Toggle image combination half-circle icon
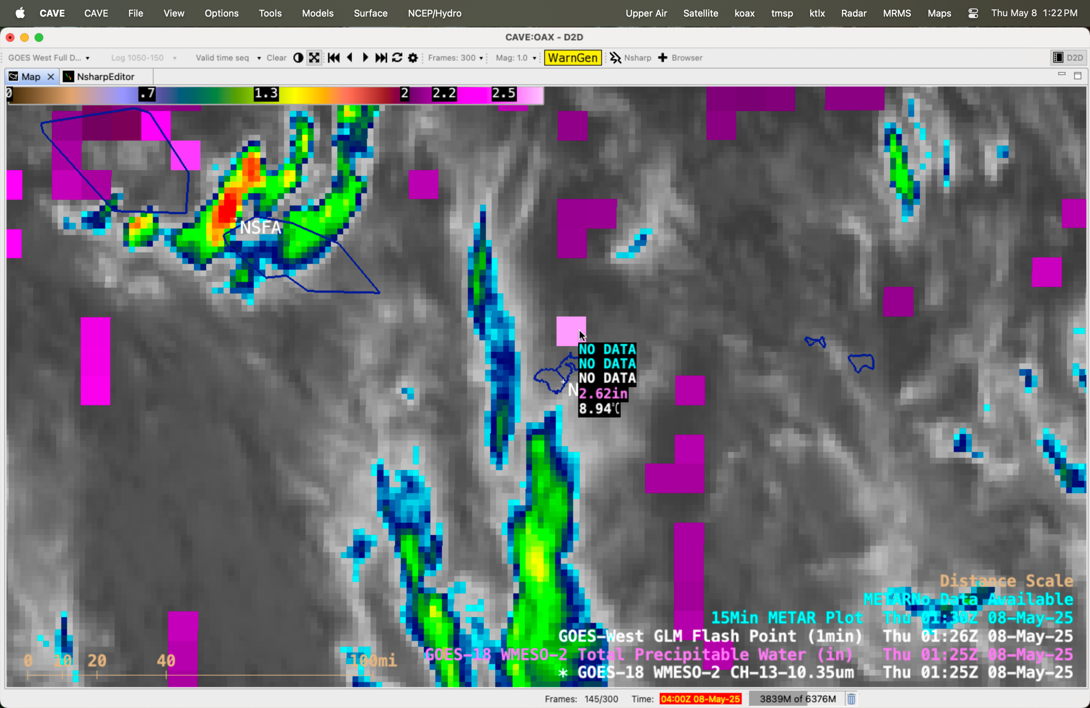This screenshot has width=1090, height=708. pos(298,58)
